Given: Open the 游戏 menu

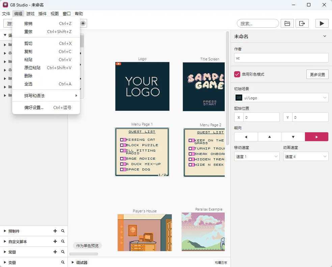Looking at the screenshot, I should 30,14.
